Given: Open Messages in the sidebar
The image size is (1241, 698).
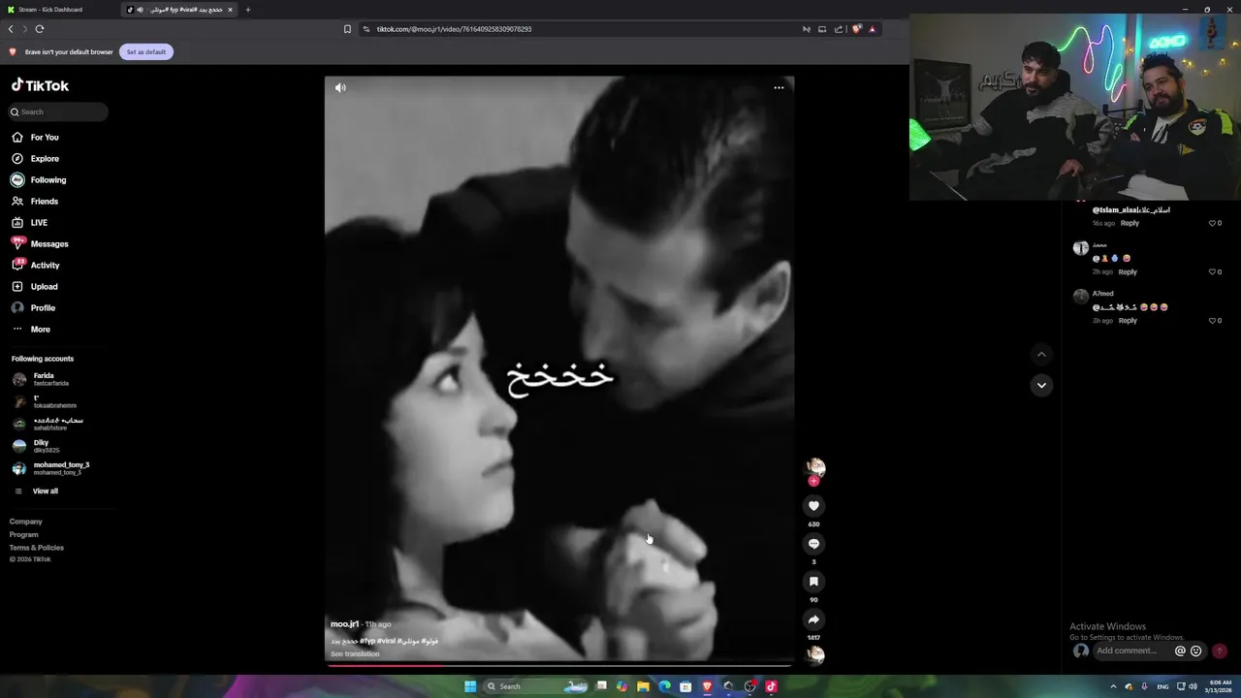Looking at the screenshot, I should click(x=40, y=243).
